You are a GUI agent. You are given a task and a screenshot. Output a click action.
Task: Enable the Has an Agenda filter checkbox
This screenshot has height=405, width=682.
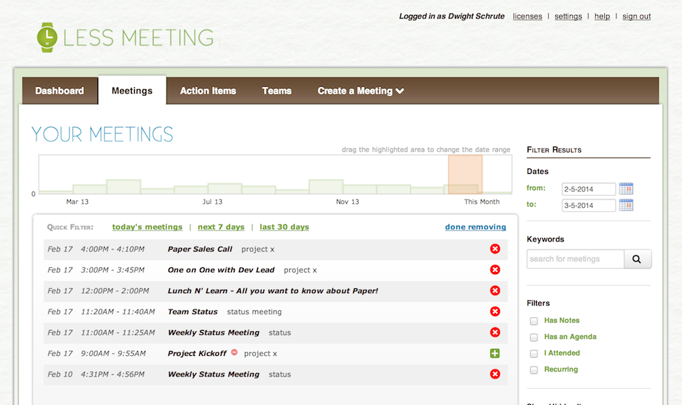point(534,337)
